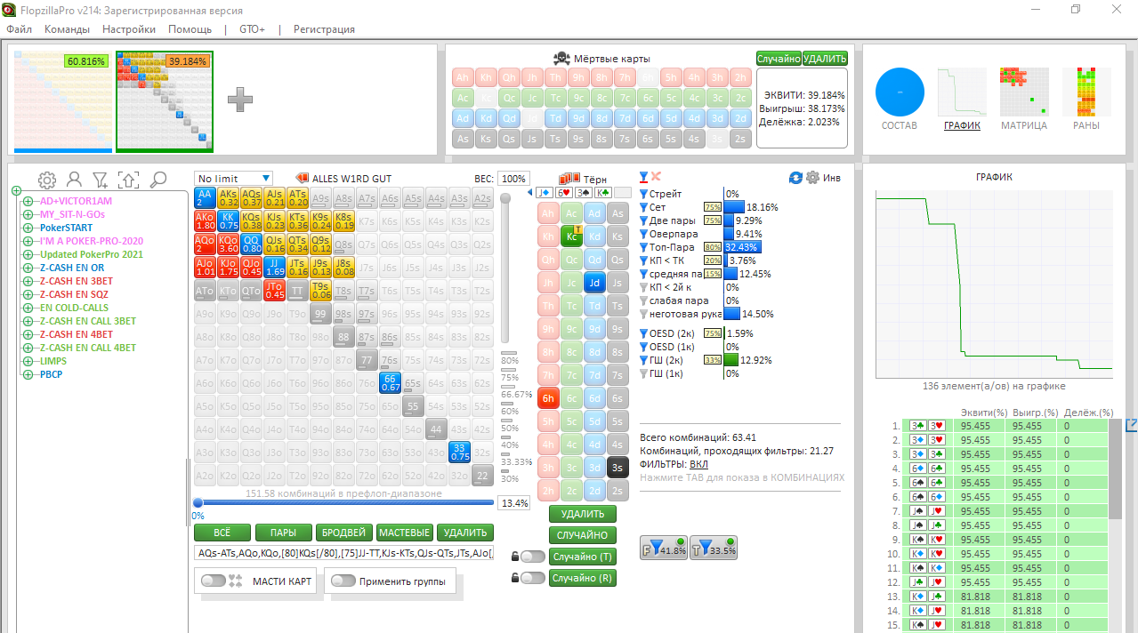Screen dimensions: 1138x633
Task: Click the add filter funnel icon above range tree
Action: [x=101, y=180]
